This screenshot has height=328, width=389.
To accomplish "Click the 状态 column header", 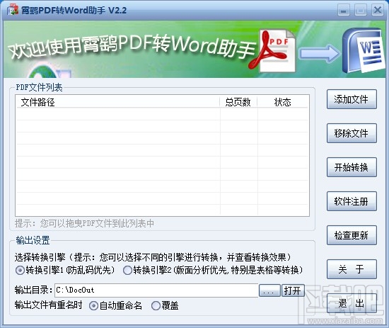I will 283,102.
